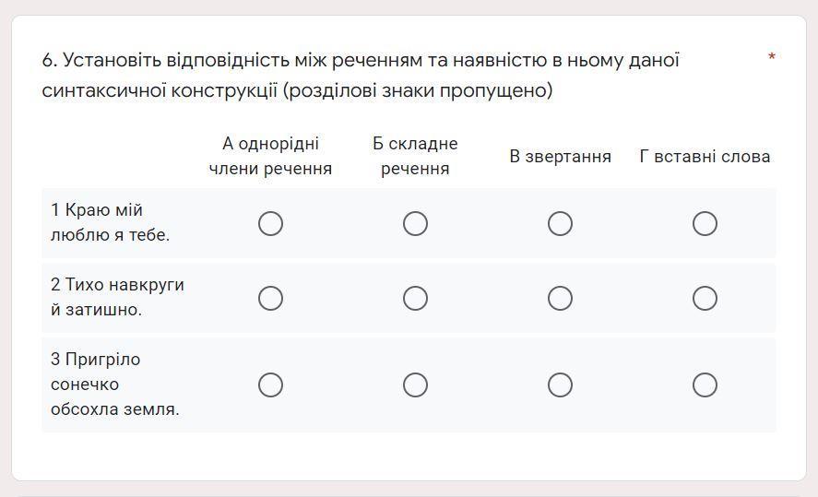The image size is (818, 497).
Task: Mark В звертання for 'Пригріло сонечко' row
Action: (x=560, y=385)
